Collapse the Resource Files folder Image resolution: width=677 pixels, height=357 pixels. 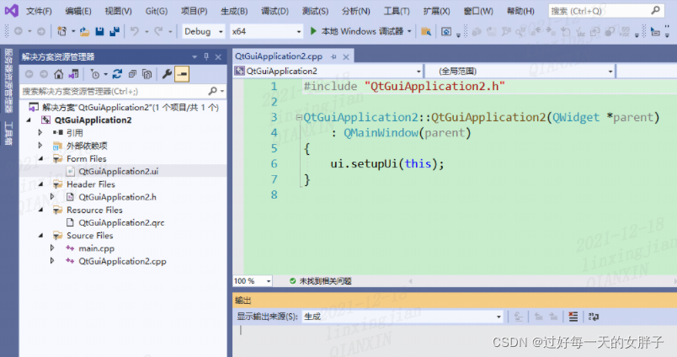pos(41,210)
